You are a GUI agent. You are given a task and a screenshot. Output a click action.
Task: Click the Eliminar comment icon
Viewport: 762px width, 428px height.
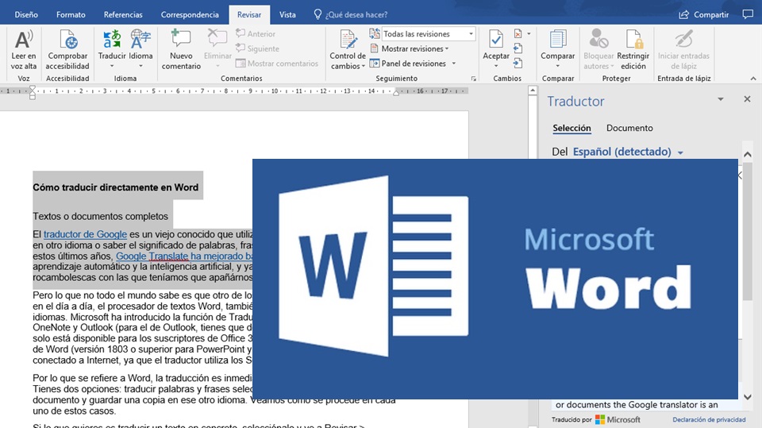pos(217,40)
